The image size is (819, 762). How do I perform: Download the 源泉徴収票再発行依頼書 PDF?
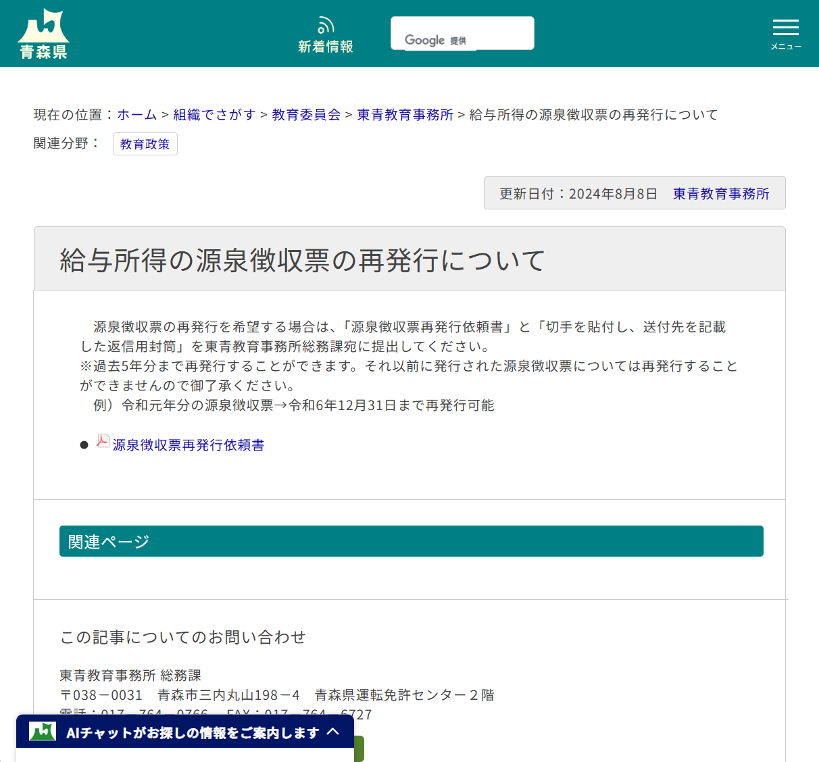coord(187,445)
